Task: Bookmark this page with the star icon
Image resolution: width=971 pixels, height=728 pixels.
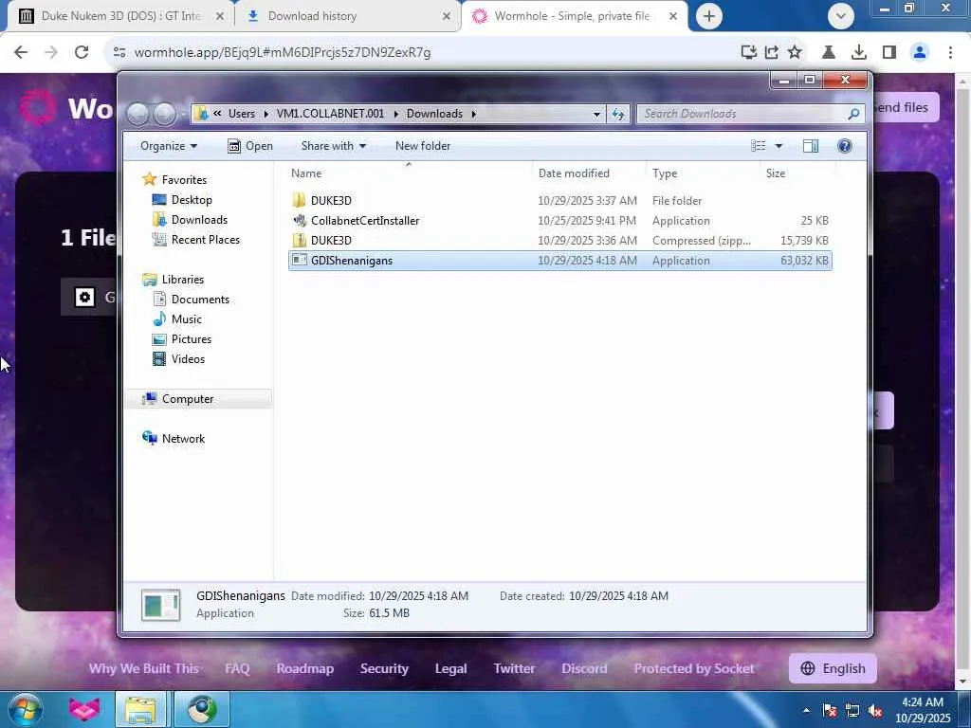Action: [x=795, y=53]
